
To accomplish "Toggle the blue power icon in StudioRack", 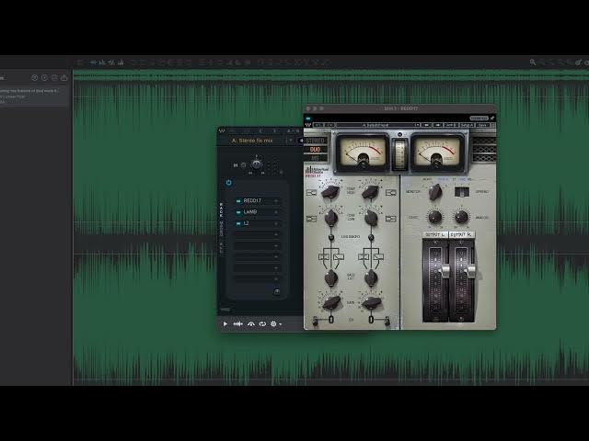I will coord(229,183).
